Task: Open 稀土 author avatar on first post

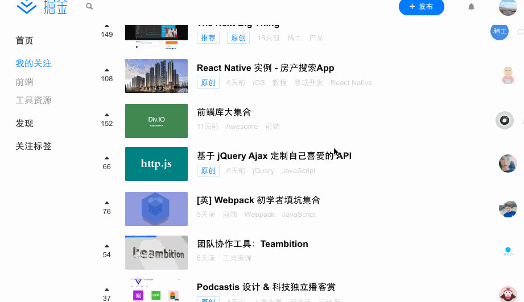Action: (500, 32)
